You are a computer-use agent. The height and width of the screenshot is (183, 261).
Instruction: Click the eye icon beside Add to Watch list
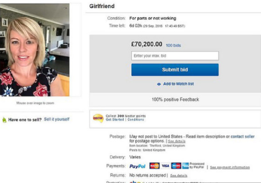[x=159, y=84]
